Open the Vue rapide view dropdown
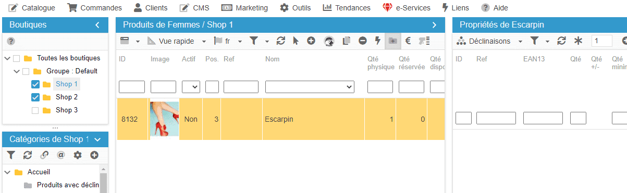 click(x=177, y=41)
